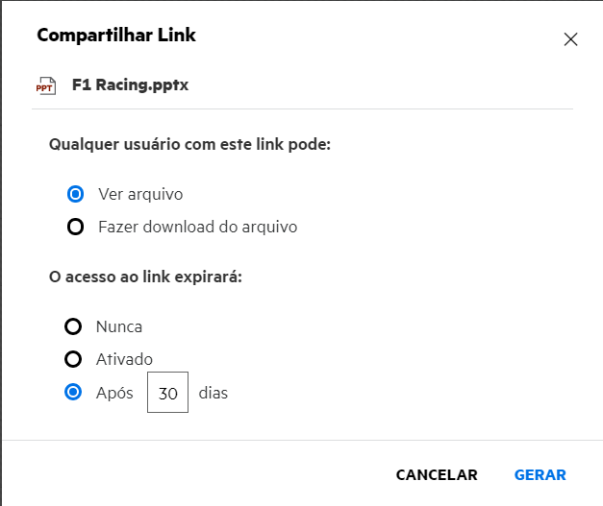Click the "Fazer download do arquivo" label text
Image resolution: width=603 pixels, height=506 pixels.
point(197,228)
